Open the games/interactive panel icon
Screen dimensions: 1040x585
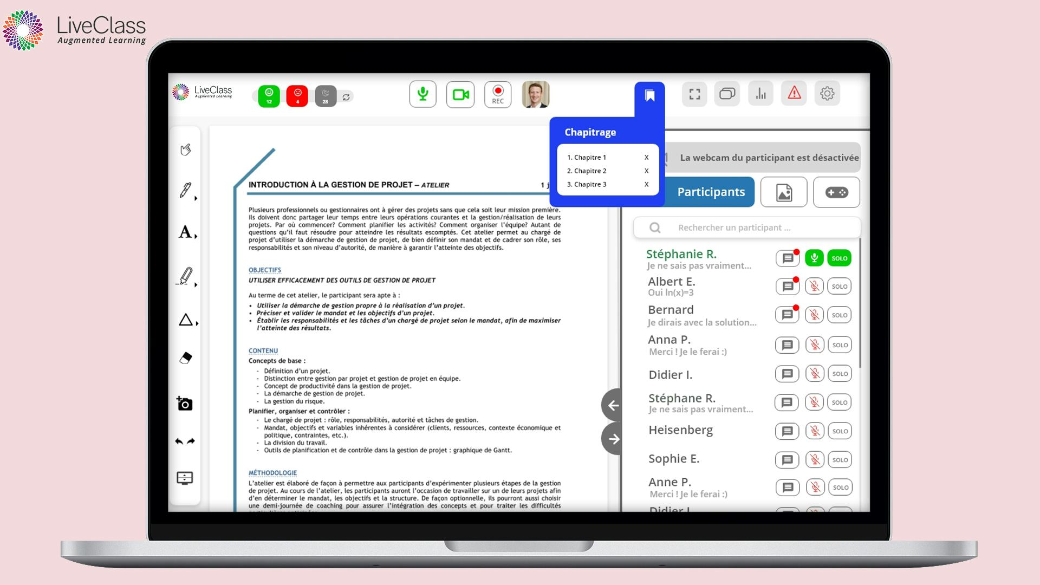pos(836,191)
